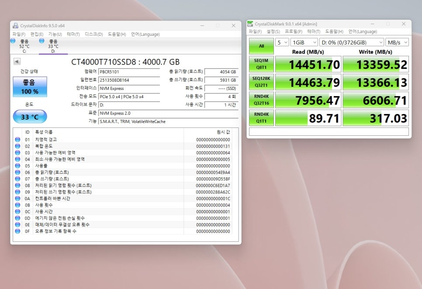Click the status dot of attribute 0E

18,224
